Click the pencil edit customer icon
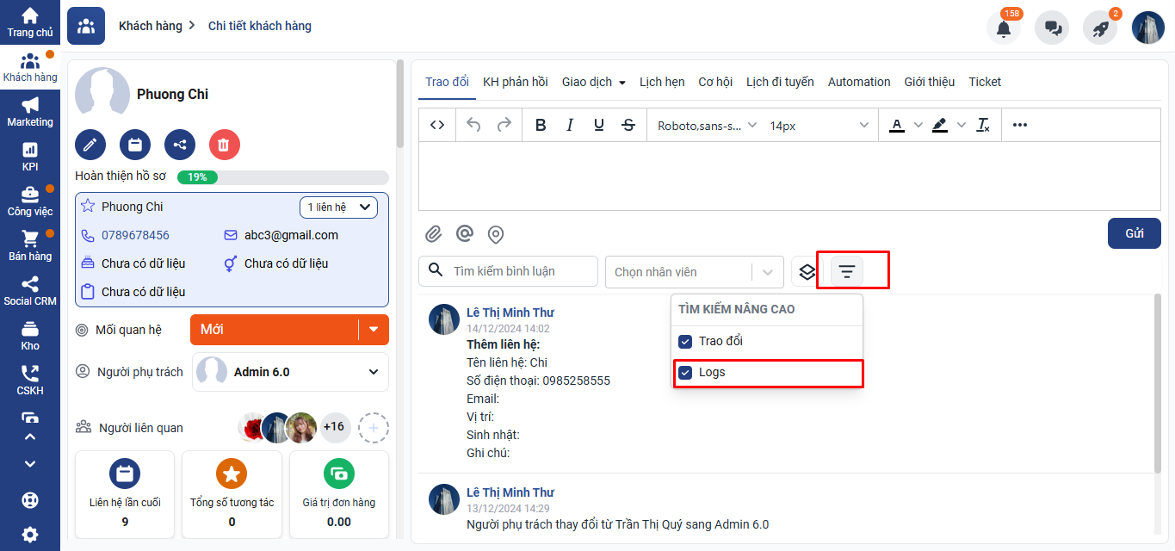Screen dimensions: 1175x551 coord(90,145)
